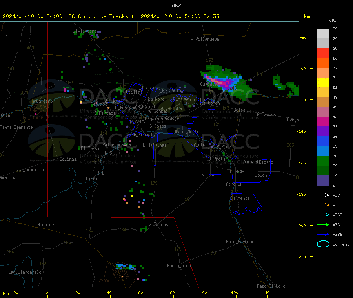
Task: Click the 'Tz 35' header text
Action: (x=211, y=16)
